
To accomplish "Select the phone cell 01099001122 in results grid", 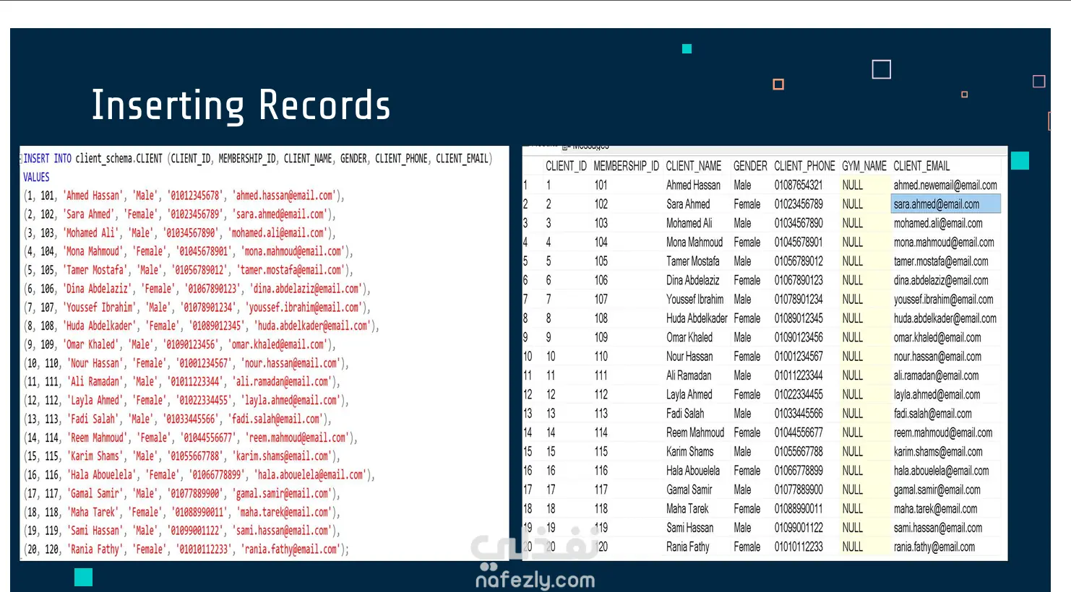I will coord(799,528).
